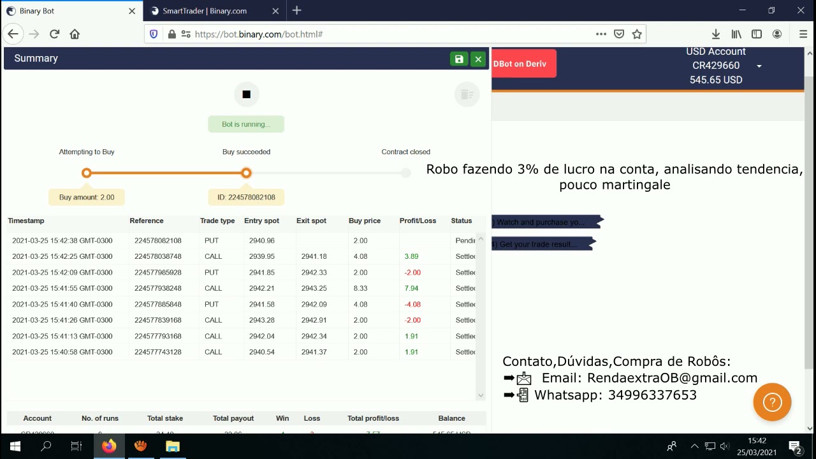Image resolution: width=816 pixels, height=459 pixels.
Task: Click the Trade type column header
Action: (x=217, y=221)
